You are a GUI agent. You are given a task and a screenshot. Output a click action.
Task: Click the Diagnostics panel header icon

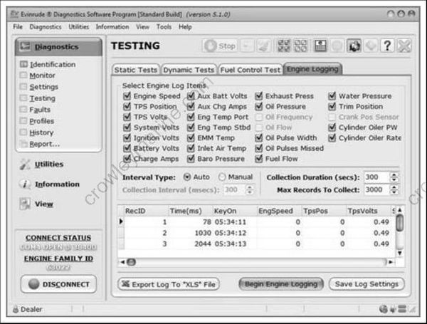(23, 47)
